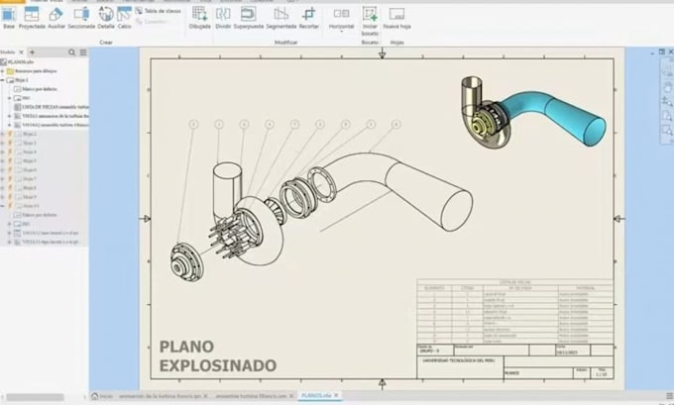This screenshot has width=674, height=405.
Task: Click the Dividir break tool
Action: click(x=223, y=18)
